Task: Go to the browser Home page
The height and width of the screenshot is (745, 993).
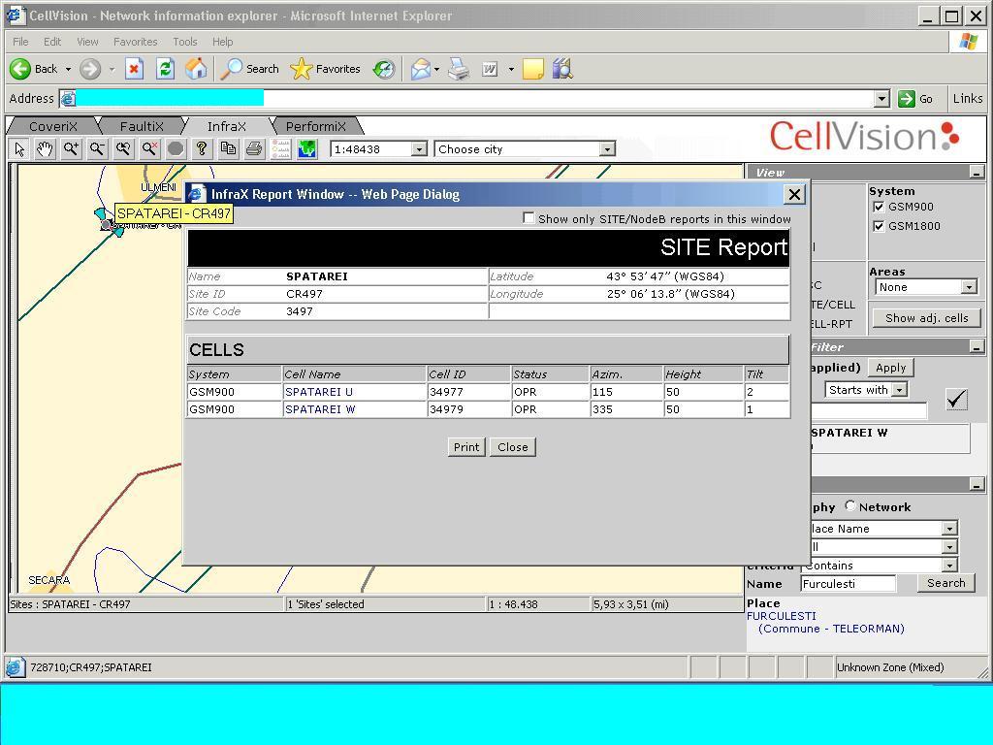Action: pyautogui.click(x=196, y=69)
